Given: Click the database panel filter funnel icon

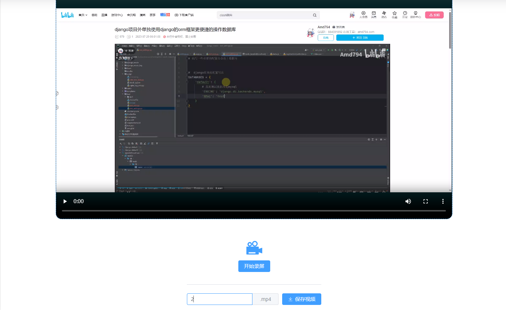Looking at the screenshot, I should pos(157,144).
